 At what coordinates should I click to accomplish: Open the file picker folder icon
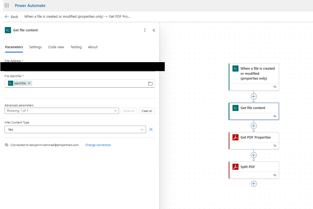[150, 84]
